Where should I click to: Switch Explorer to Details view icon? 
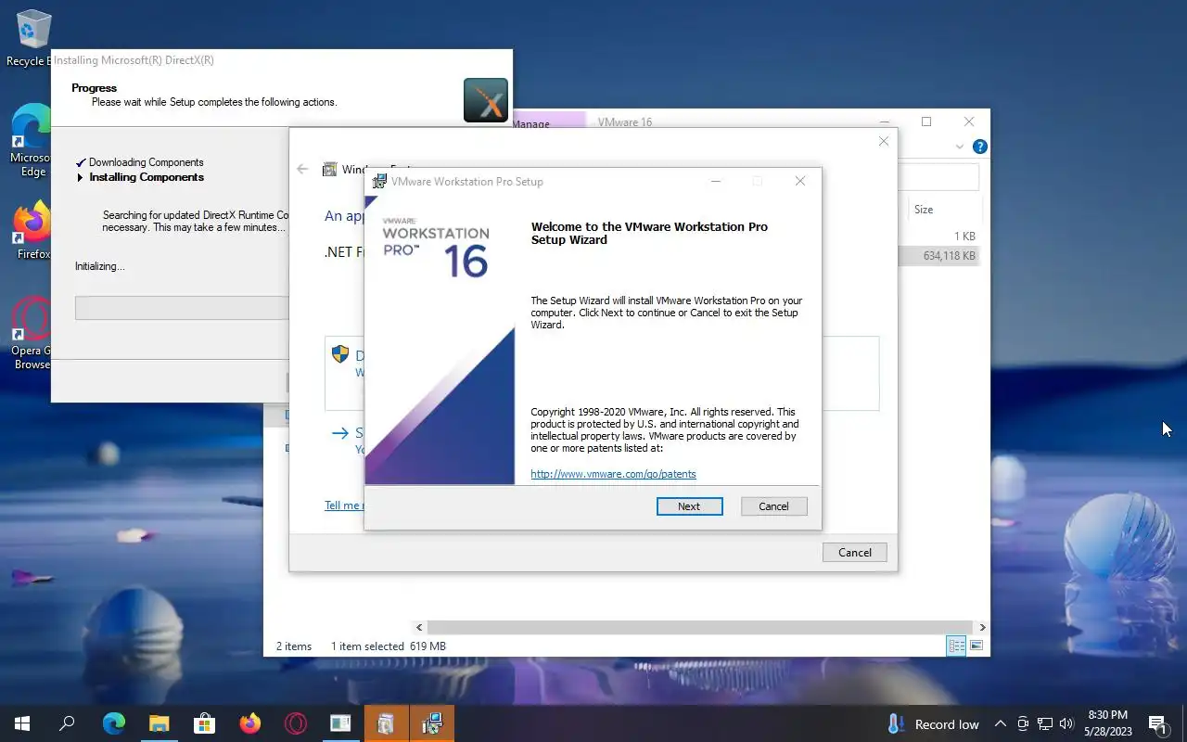pos(955,646)
